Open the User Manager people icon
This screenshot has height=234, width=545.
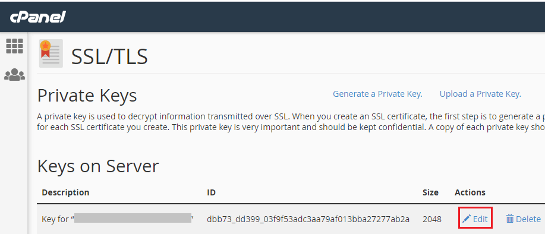pos(15,75)
